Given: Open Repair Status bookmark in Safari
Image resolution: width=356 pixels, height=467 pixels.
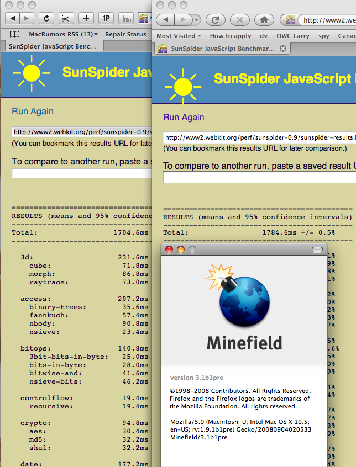Looking at the screenshot, I should pyautogui.click(x=125, y=34).
